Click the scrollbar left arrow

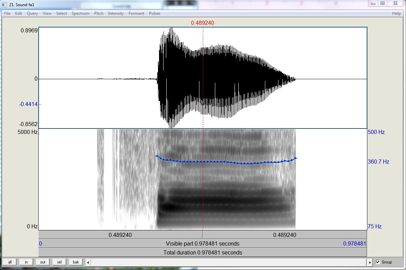point(88,262)
